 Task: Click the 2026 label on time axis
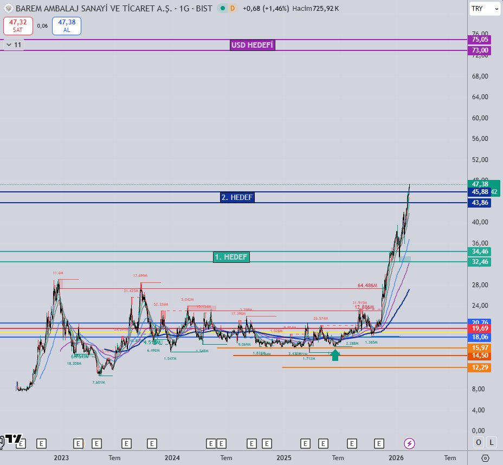396,458
